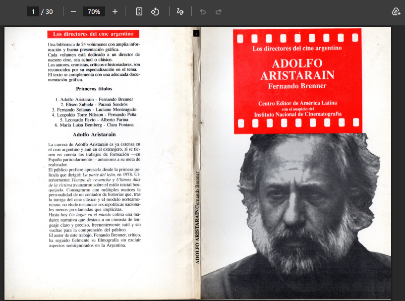Image resolution: width=405 pixels, height=301 pixels.
Task: Select the line '5. Leonardo Favio - Alberto Farina'
Action: click(94, 120)
